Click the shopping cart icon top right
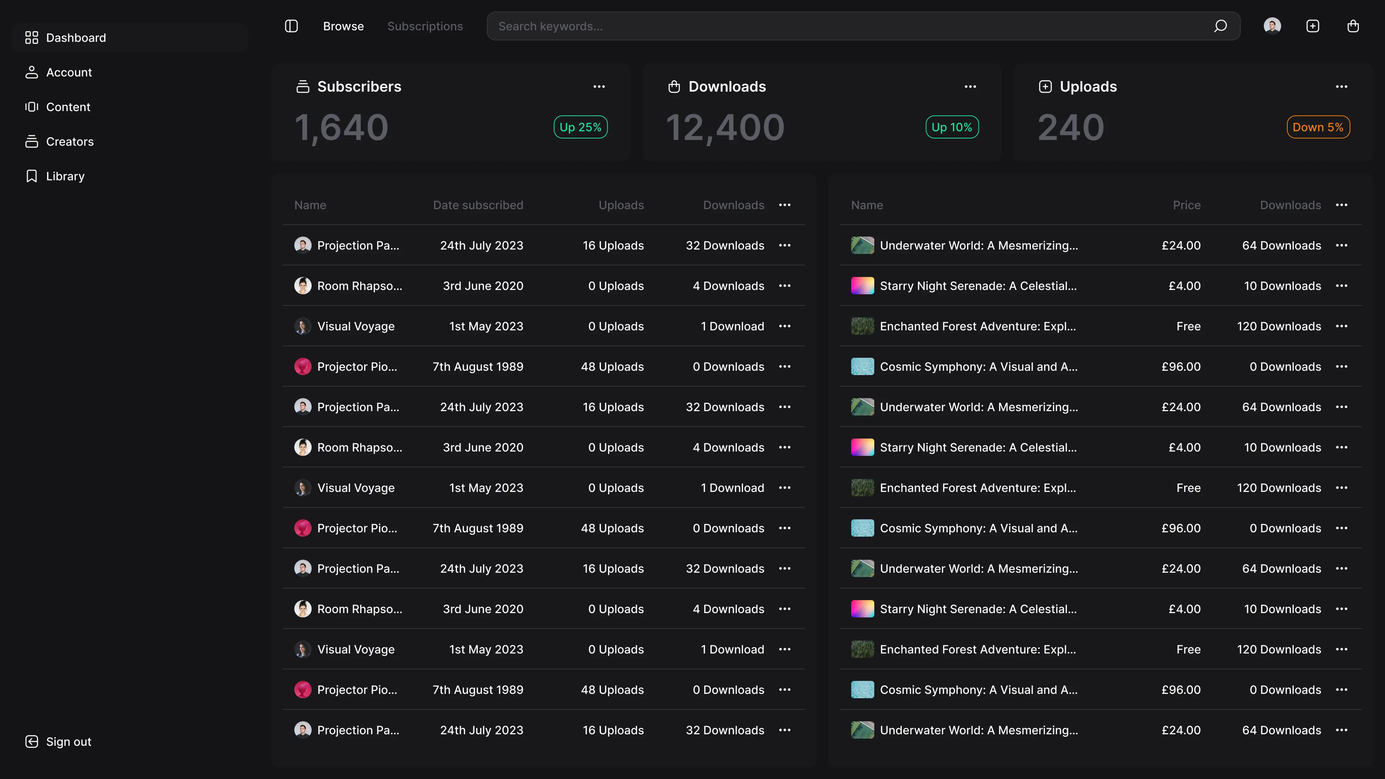The width and height of the screenshot is (1385, 779). coord(1353,26)
